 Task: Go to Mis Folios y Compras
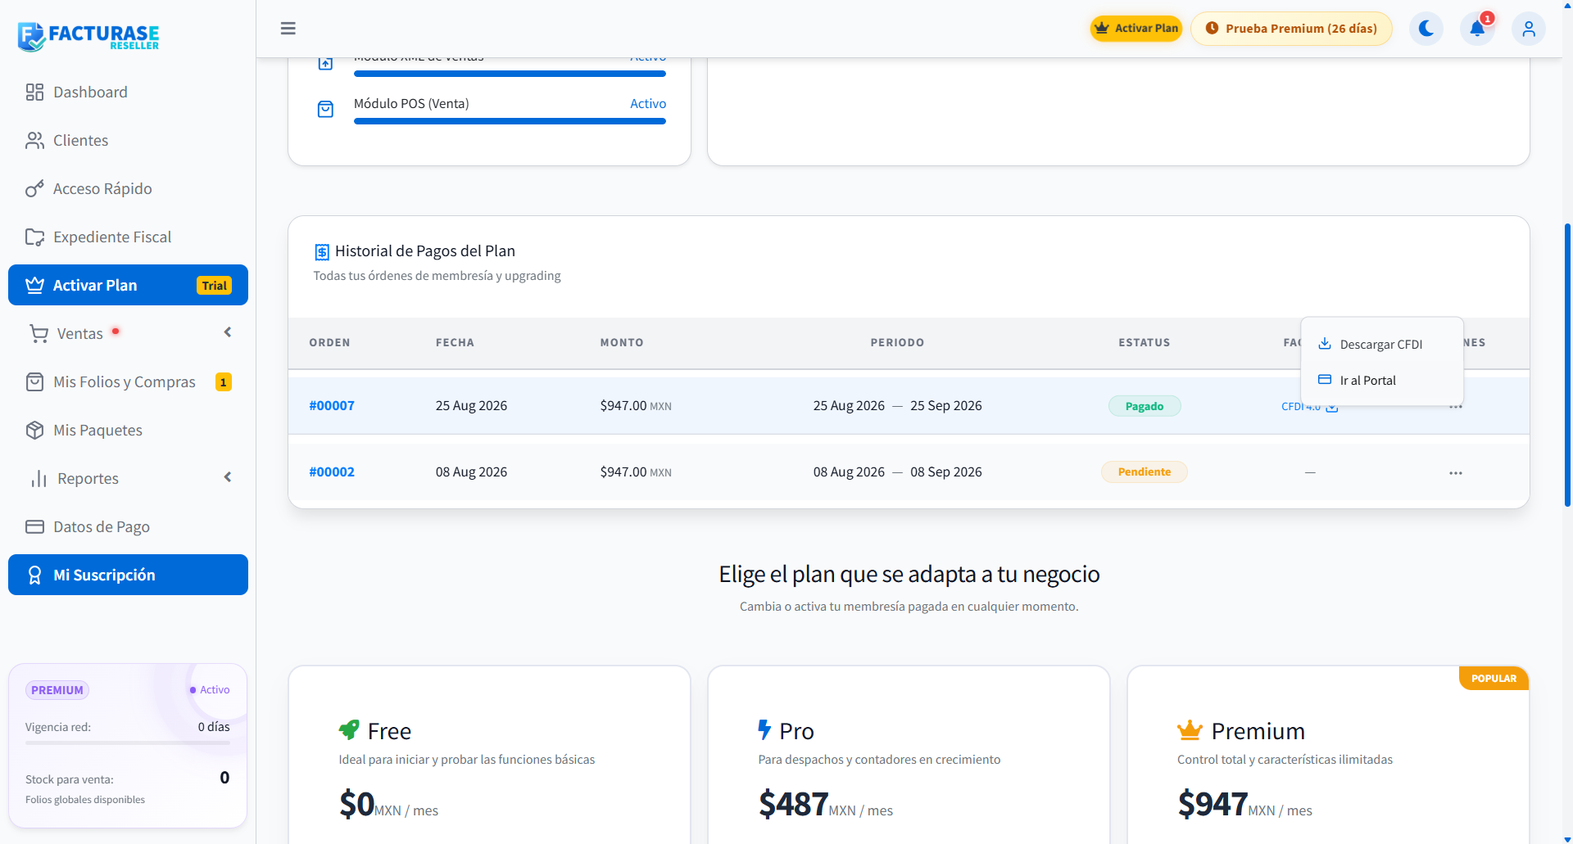pyautogui.click(x=128, y=381)
